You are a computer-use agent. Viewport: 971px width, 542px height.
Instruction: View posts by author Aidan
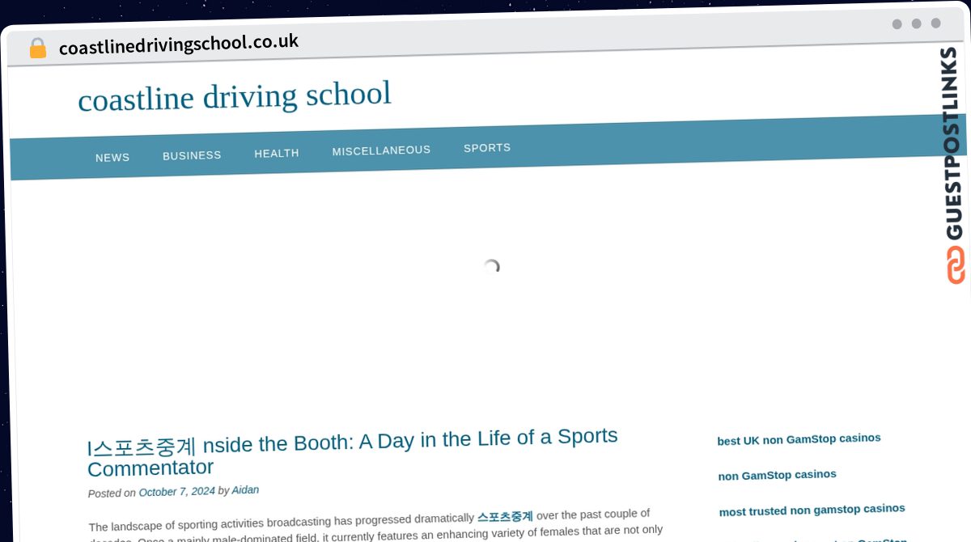245,490
